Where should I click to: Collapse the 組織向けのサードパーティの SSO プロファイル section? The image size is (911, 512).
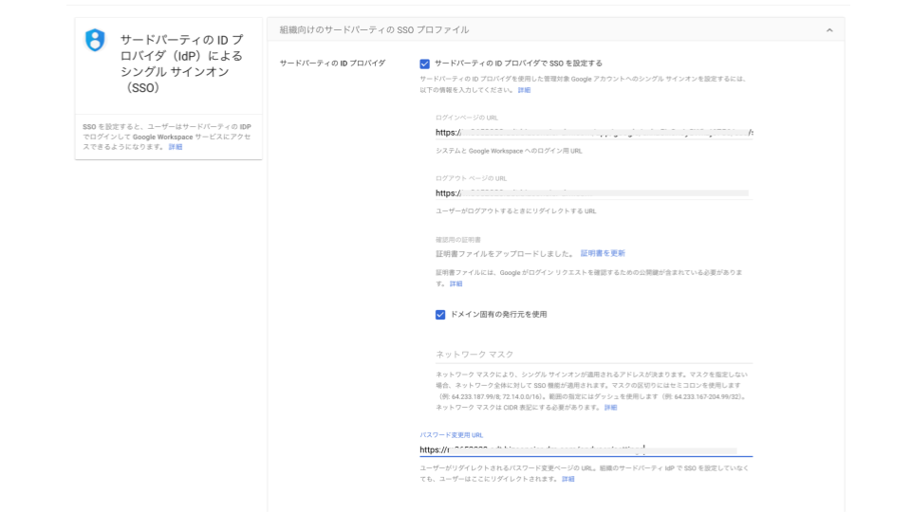pos(829,30)
